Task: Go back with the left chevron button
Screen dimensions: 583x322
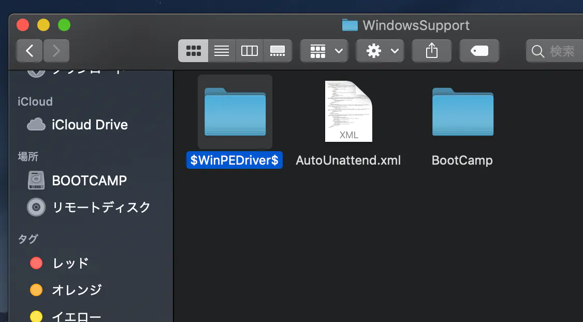Action: pos(30,51)
